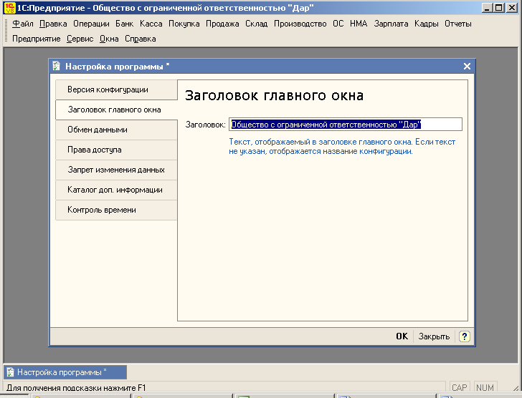Click 1C application icon in title bar
Image resolution: width=522 pixels, height=398 pixels.
pos(9,8)
